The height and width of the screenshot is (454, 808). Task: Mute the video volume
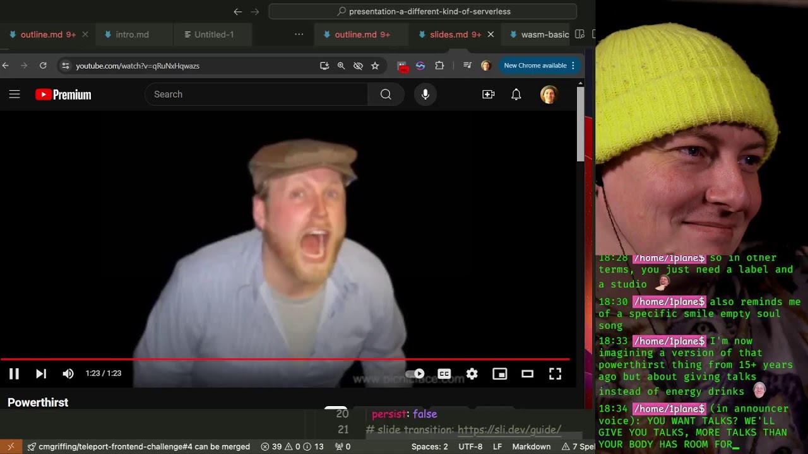tap(68, 374)
